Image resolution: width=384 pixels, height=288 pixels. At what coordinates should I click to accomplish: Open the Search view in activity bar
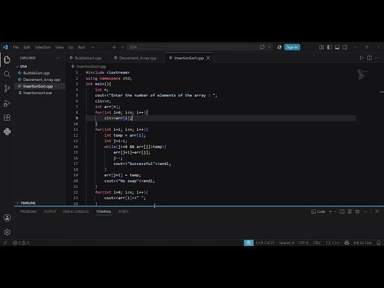(7, 74)
